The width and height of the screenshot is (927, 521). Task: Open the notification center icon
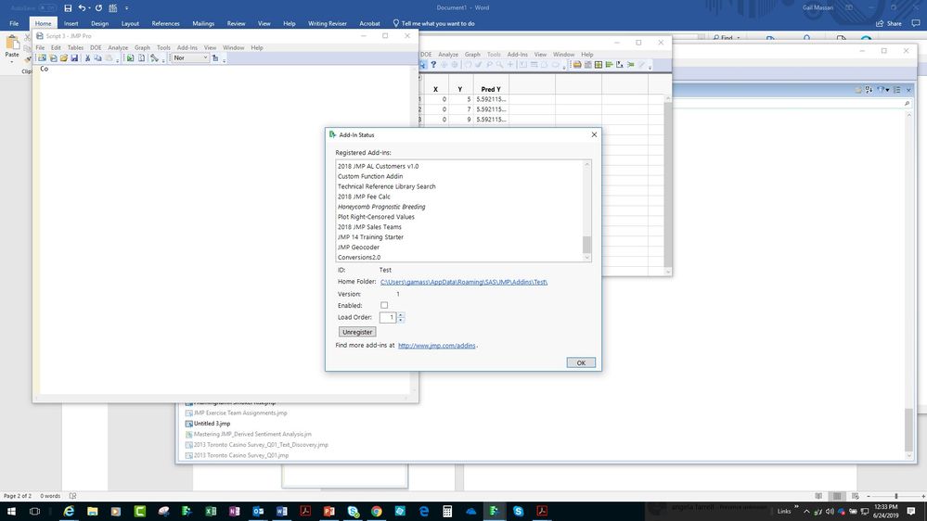911,511
